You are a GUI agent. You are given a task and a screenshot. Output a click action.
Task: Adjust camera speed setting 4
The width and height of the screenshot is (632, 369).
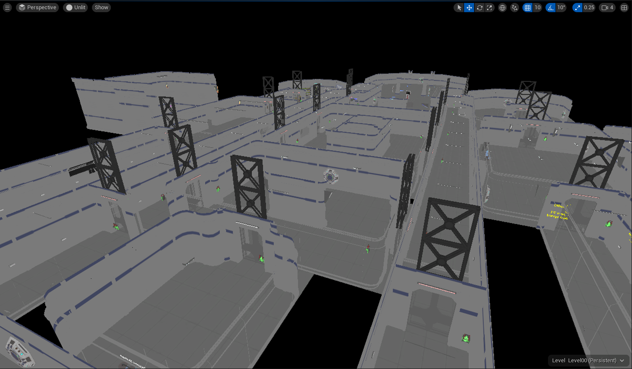point(607,8)
